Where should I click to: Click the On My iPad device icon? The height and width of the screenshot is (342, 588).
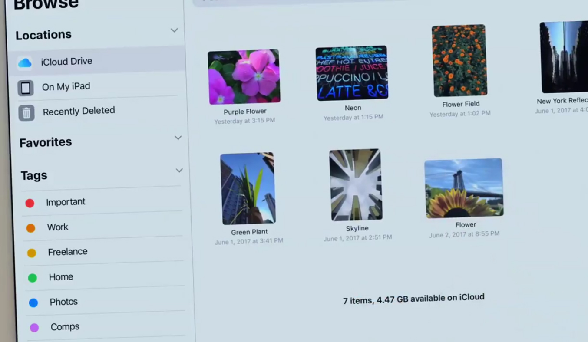click(26, 88)
